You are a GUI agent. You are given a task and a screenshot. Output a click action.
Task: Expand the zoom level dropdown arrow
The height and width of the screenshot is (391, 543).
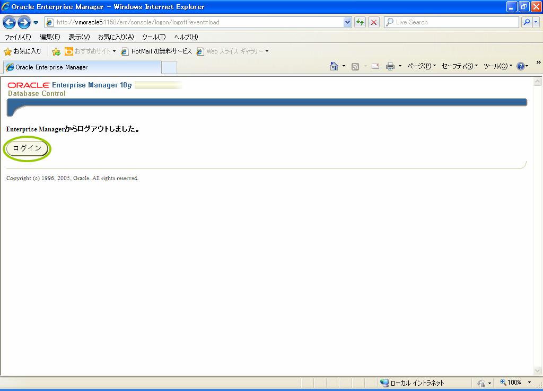(529, 383)
